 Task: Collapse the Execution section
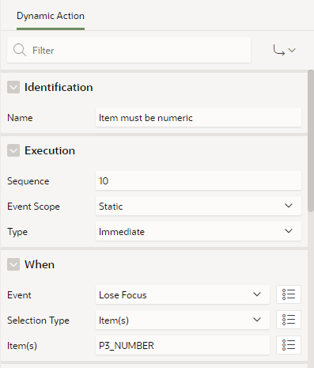pos(13,150)
